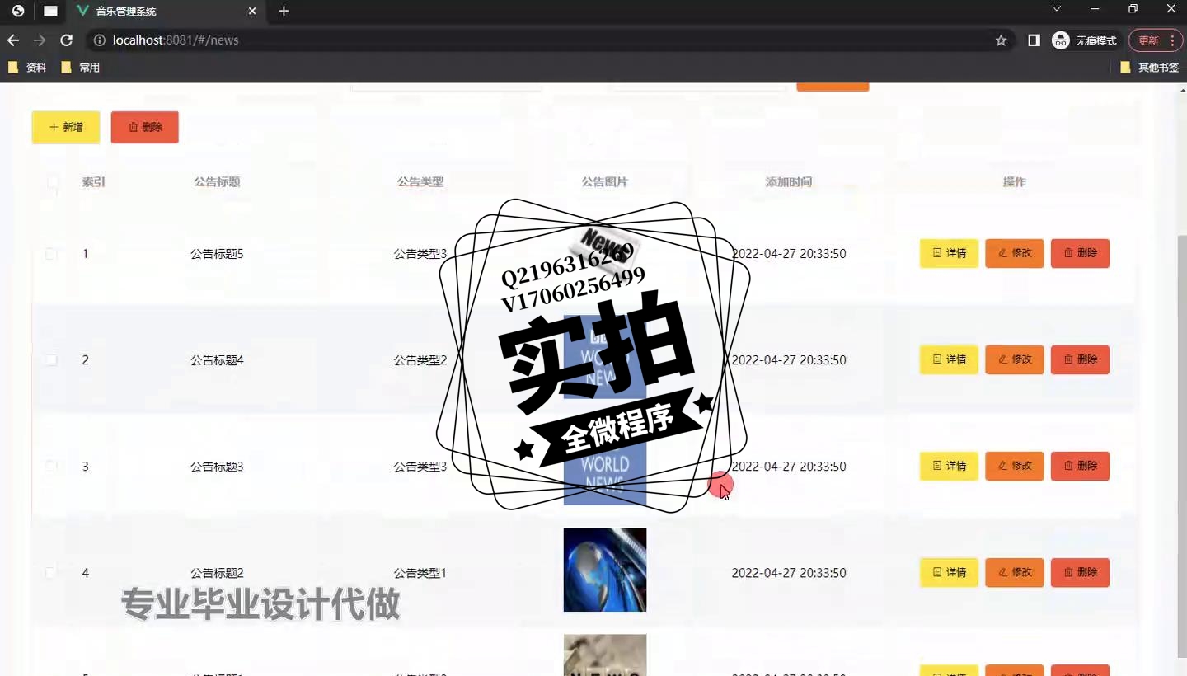Click 修改 for 公告标题5 row

click(1015, 253)
